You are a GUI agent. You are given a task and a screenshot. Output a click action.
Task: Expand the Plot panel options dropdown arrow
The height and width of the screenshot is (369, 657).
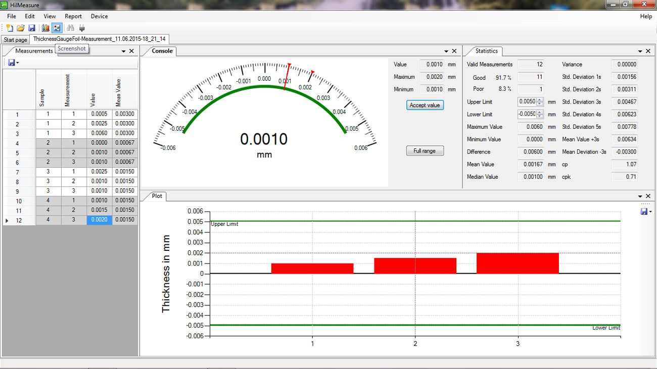click(640, 196)
